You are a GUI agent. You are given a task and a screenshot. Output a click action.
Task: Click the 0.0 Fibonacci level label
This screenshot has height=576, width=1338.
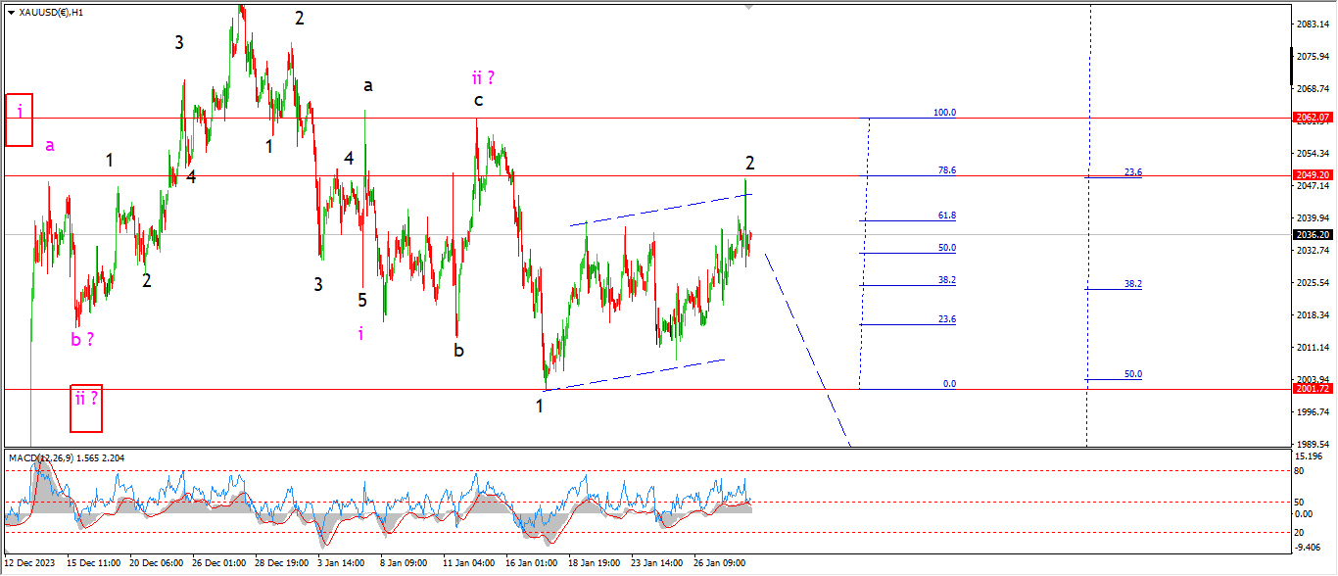[x=949, y=384]
